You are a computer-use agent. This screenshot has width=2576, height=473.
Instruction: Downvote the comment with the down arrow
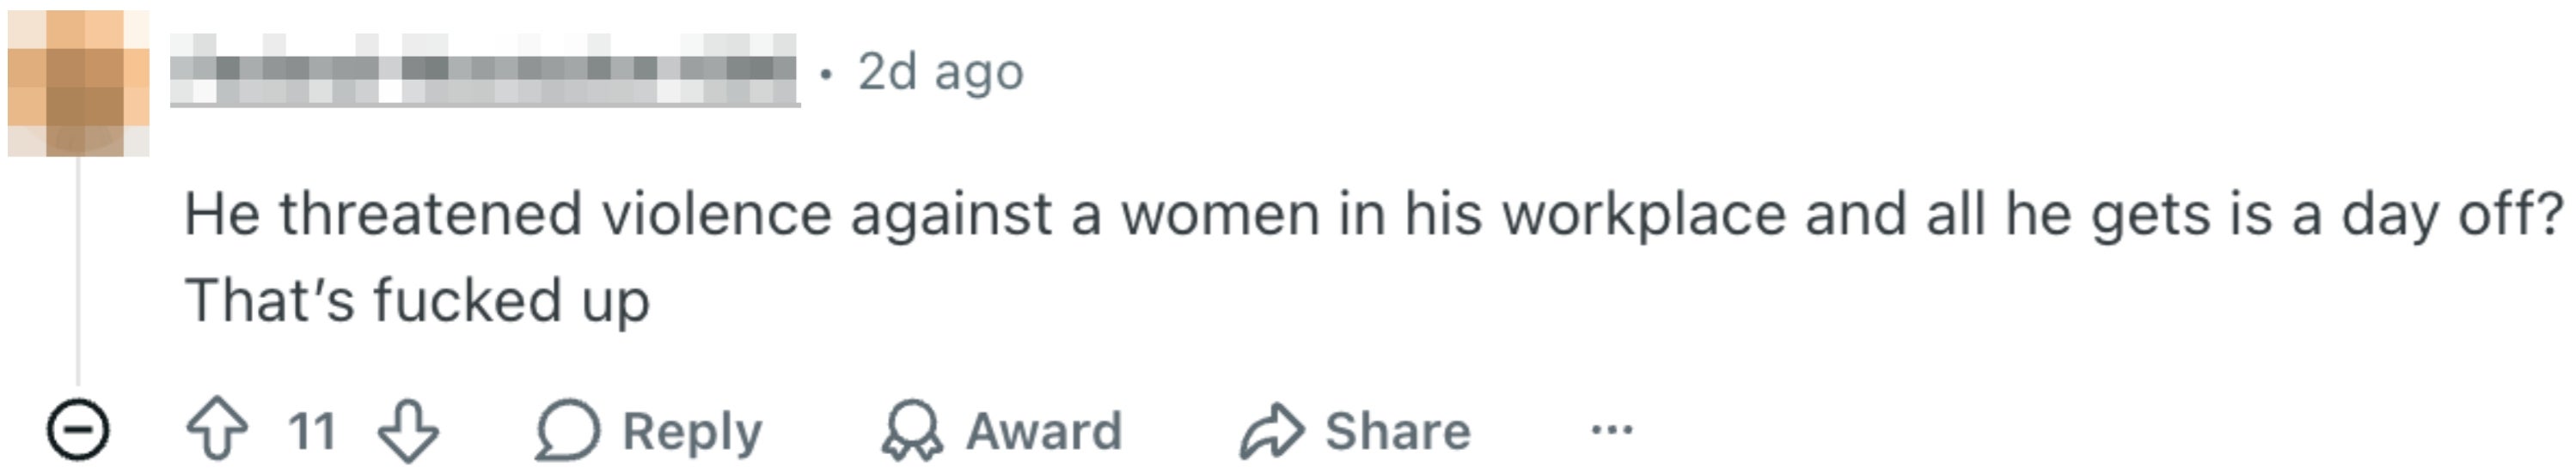pos(408,430)
